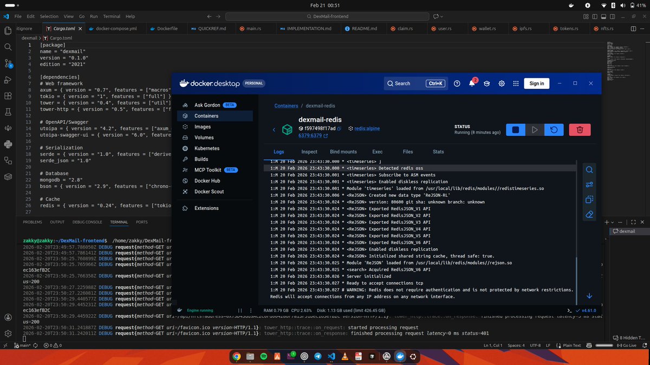Select Images in the Docker sidebar
Image resolution: width=650 pixels, height=365 pixels.
click(x=215, y=127)
